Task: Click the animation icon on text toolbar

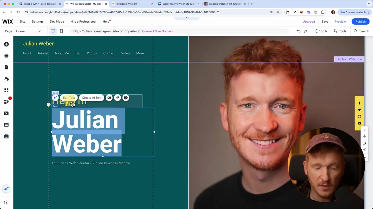Action: tap(109, 98)
